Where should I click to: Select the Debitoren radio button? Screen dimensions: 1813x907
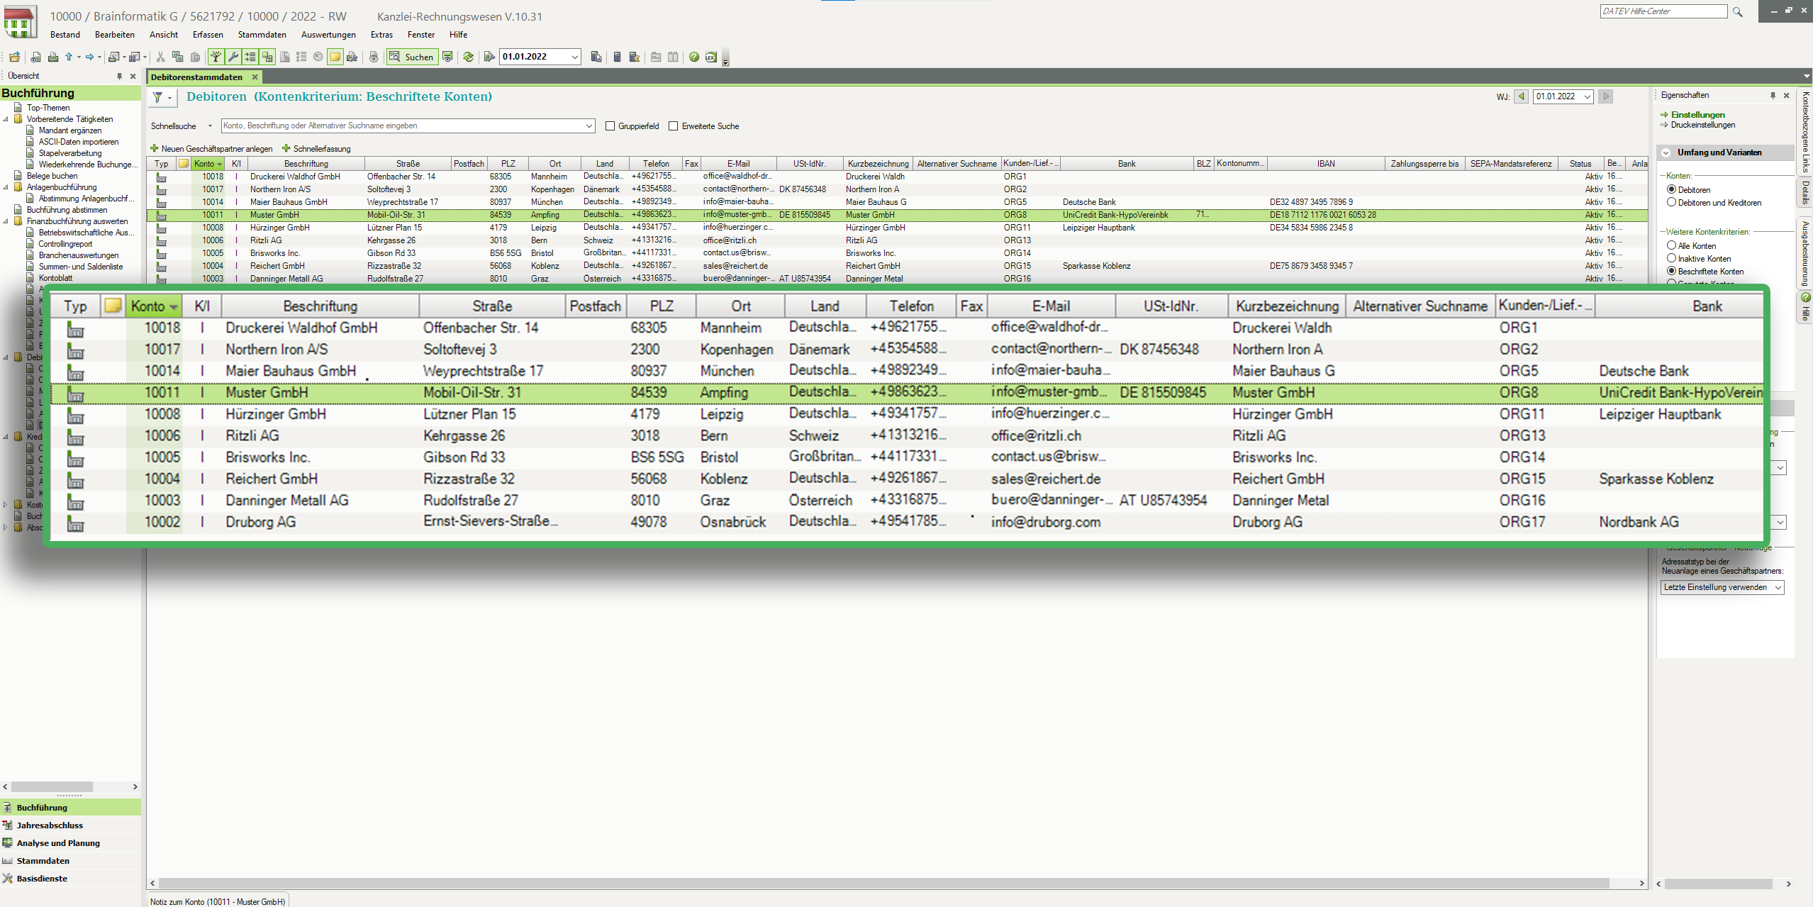coord(1671,189)
